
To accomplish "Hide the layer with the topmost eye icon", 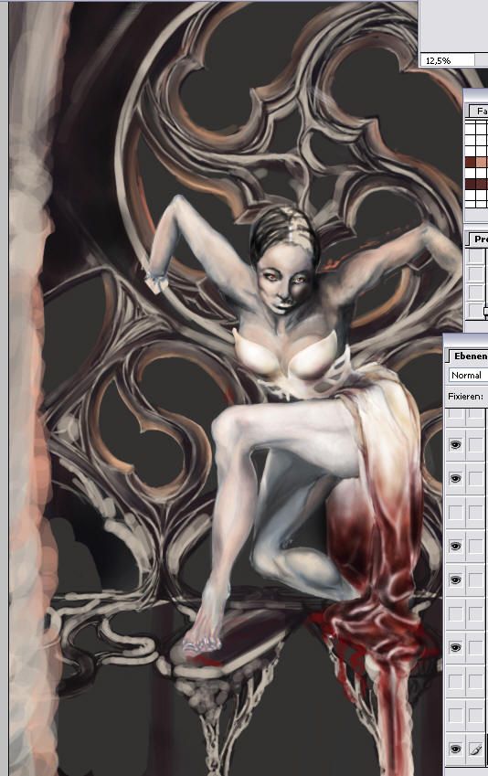I will (455, 445).
